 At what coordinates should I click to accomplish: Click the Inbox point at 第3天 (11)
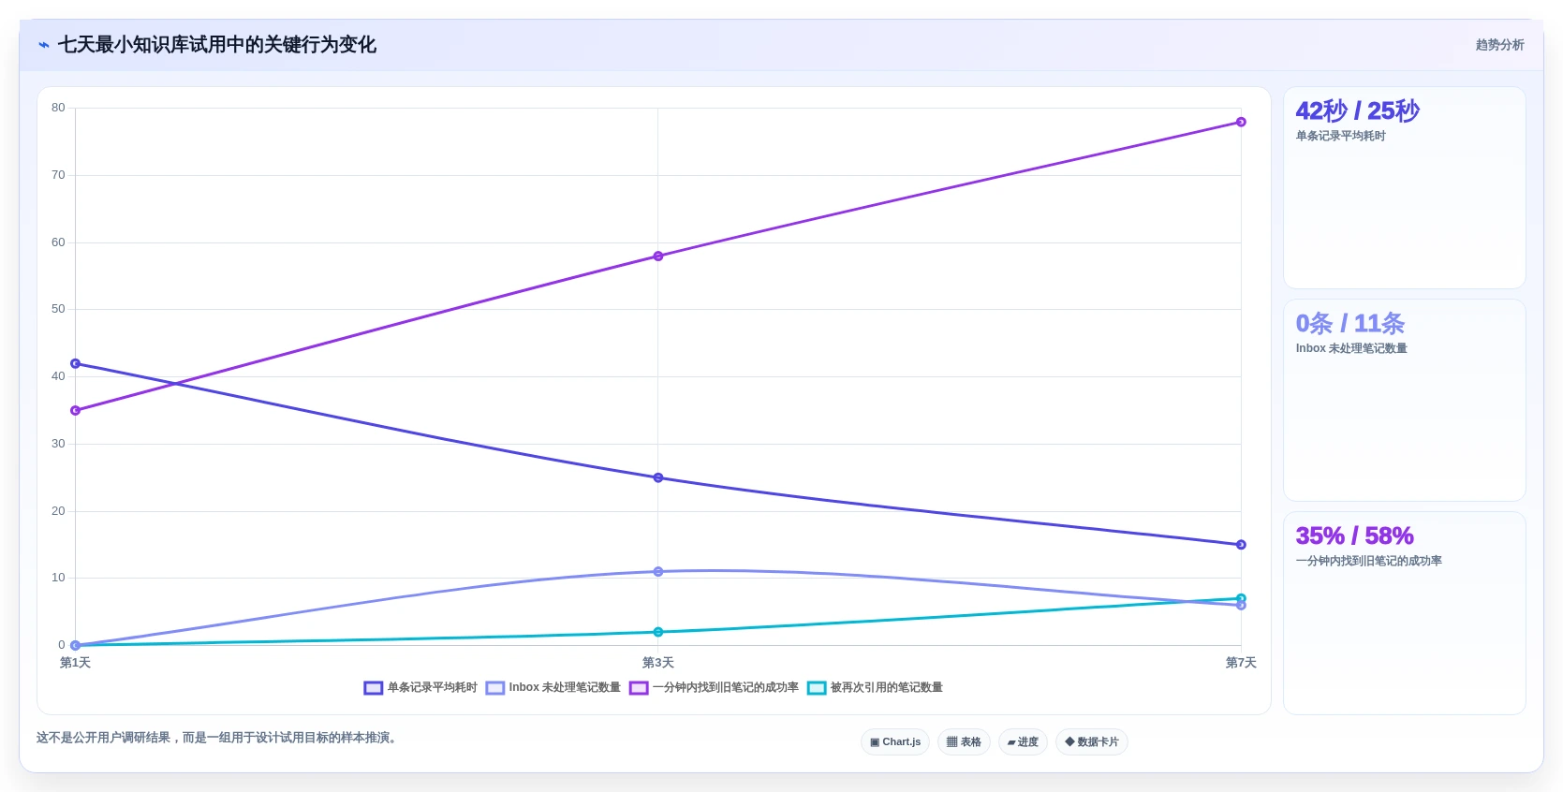point(658,571)
